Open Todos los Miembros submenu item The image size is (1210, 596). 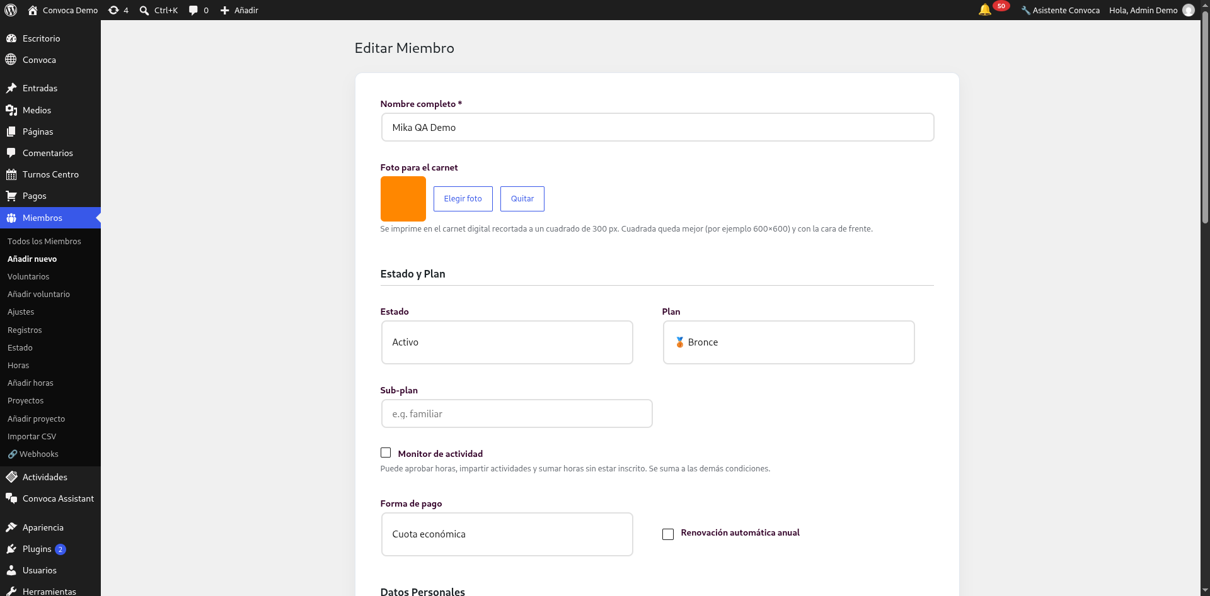[44, 241]
